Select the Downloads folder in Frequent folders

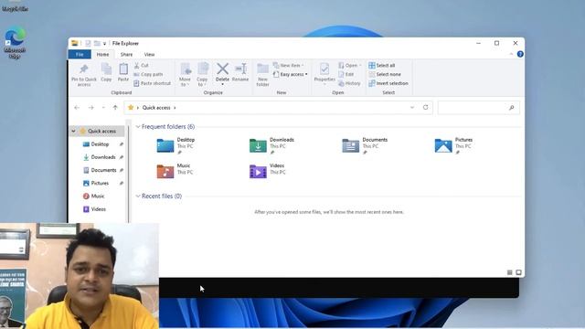(x=272, y=145)
